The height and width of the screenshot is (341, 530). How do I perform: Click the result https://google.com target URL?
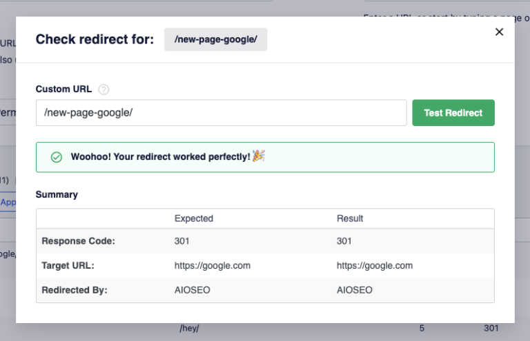pos(375,265)
